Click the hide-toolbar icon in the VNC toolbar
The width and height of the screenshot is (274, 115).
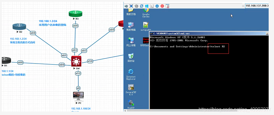tap(167, 6)
